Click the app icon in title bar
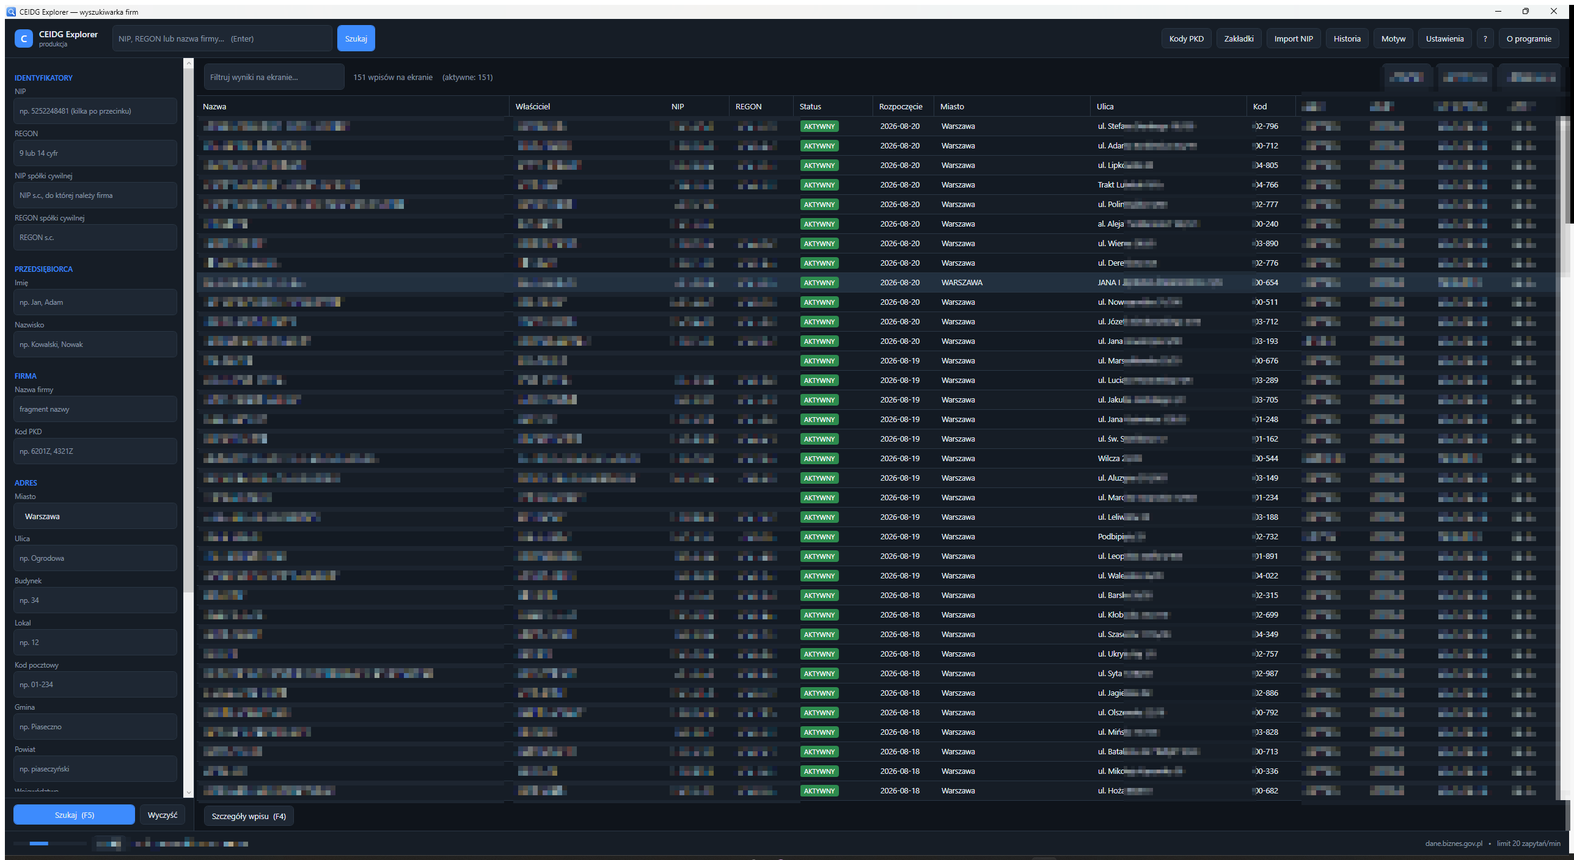1574x860 pixels. click(11, 12)
